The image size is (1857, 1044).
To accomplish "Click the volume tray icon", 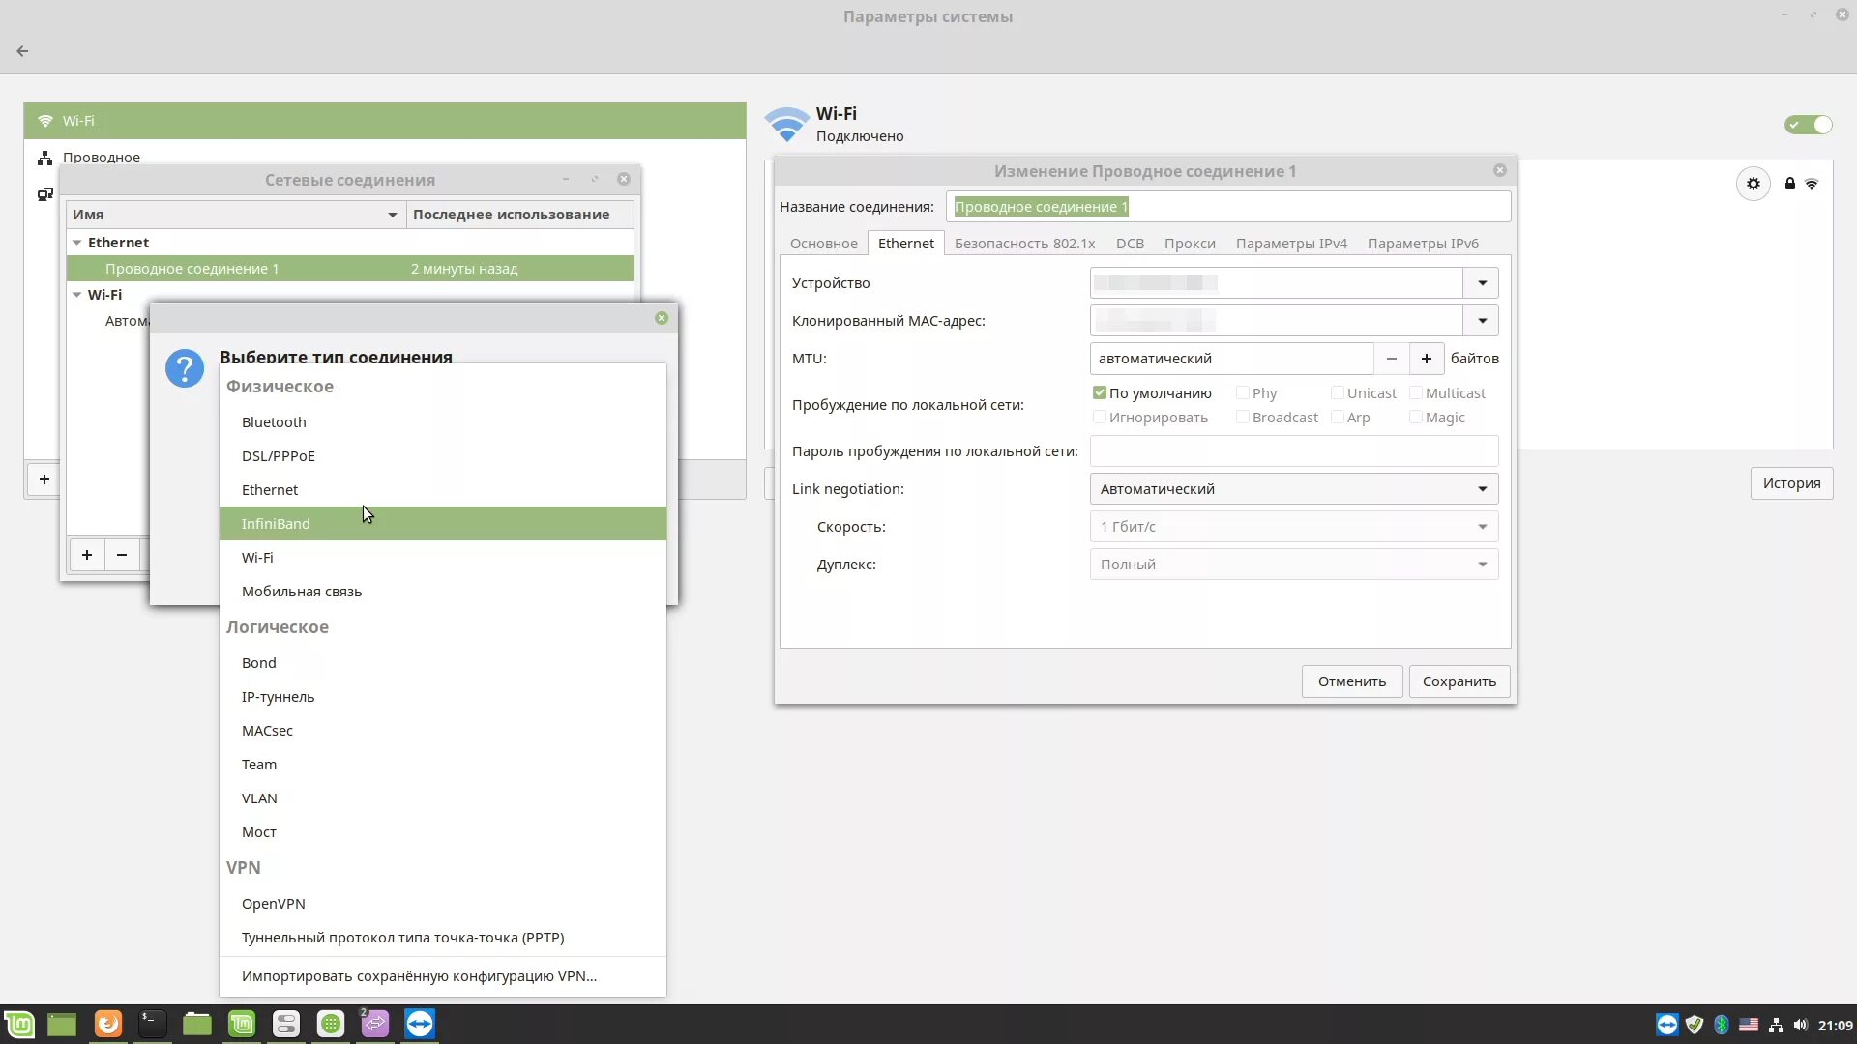I will [x=1800, y=1025].
